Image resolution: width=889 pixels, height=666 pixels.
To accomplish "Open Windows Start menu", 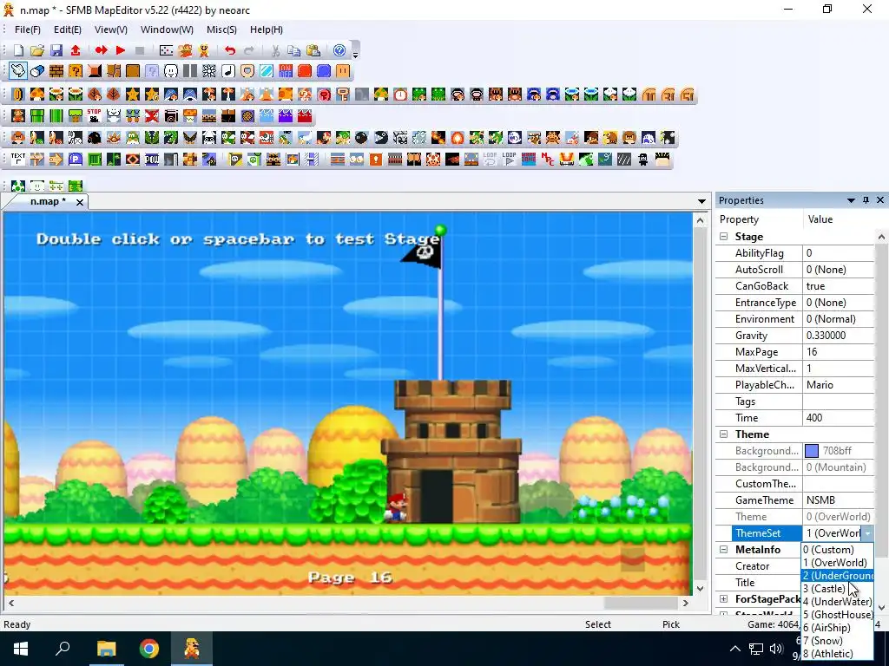I will 21,649.
